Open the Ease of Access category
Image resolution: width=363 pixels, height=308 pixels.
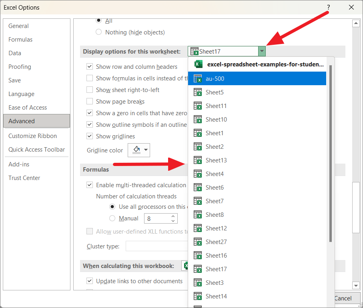pos(36,108)
